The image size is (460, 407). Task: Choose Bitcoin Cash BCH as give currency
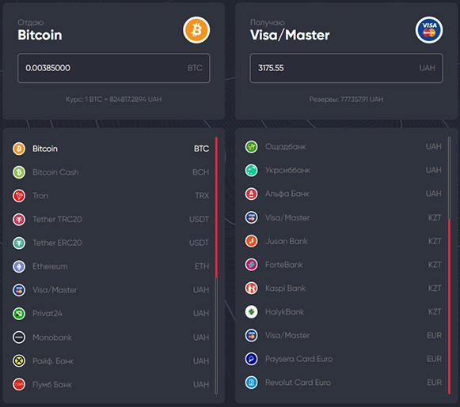[x=111, y=172]
